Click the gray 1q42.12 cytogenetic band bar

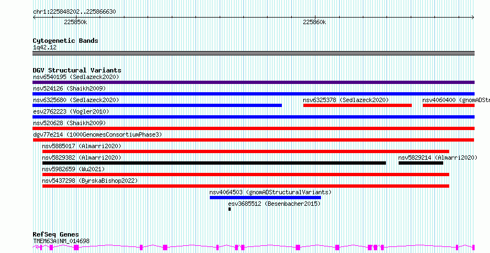point(253,53)
